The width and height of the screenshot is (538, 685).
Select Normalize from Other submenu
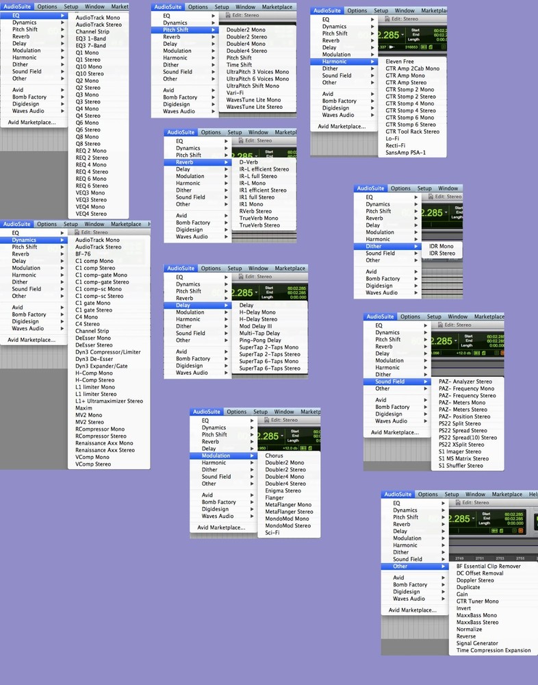pyautogui.click(x=469, y=629)
